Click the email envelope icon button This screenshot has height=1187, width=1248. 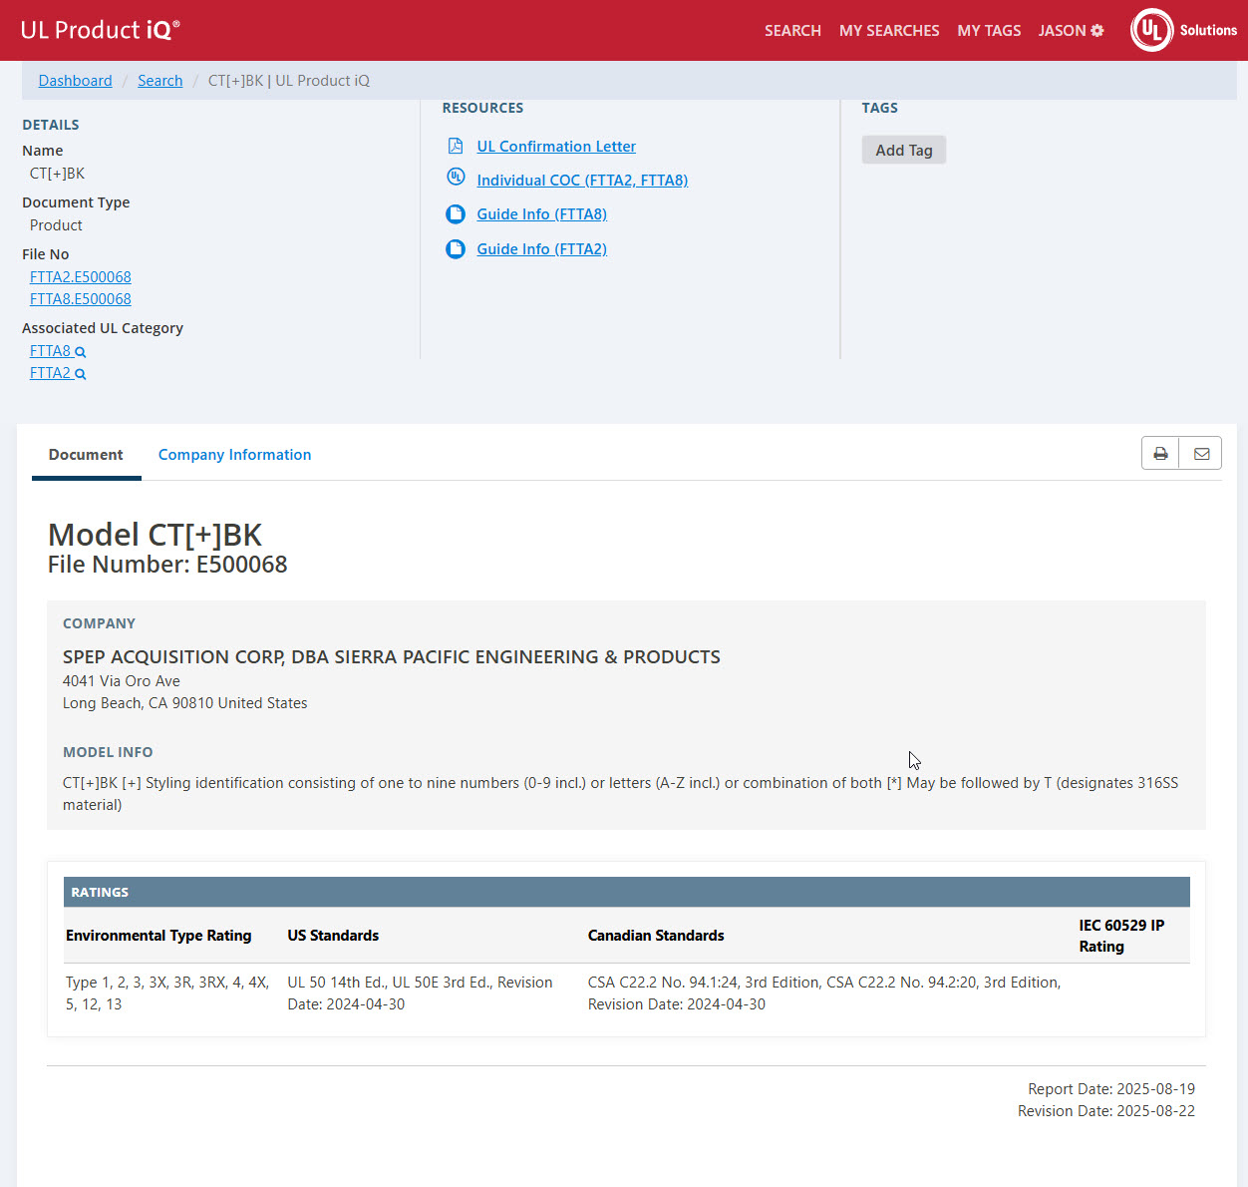click(1201, 454)
